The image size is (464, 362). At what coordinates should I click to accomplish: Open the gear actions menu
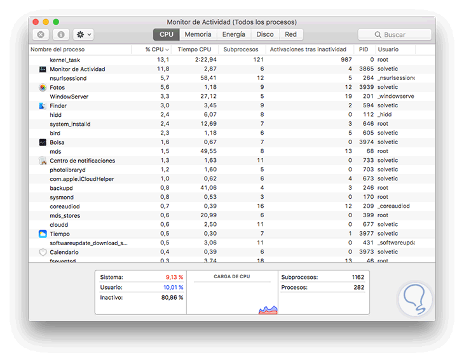[84, 34]
